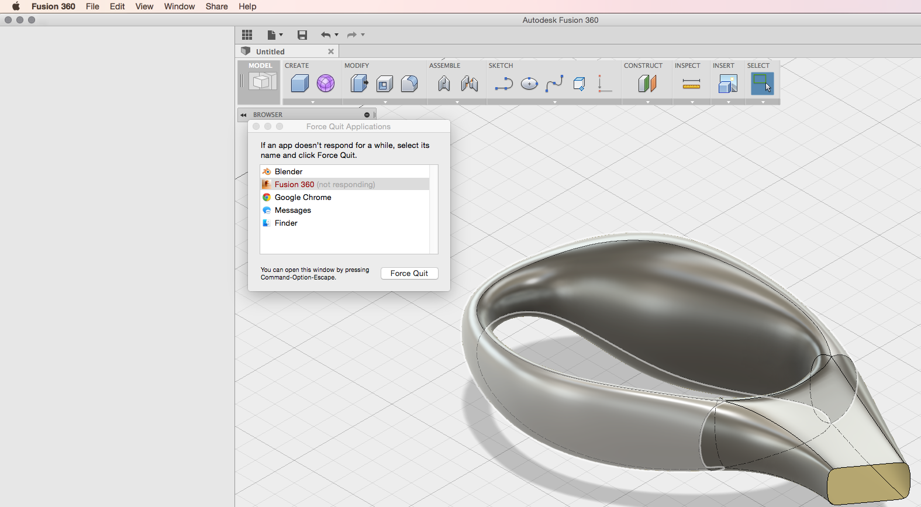
Task: Click the Force Quit list scrollbar
Action: point(433,209)
